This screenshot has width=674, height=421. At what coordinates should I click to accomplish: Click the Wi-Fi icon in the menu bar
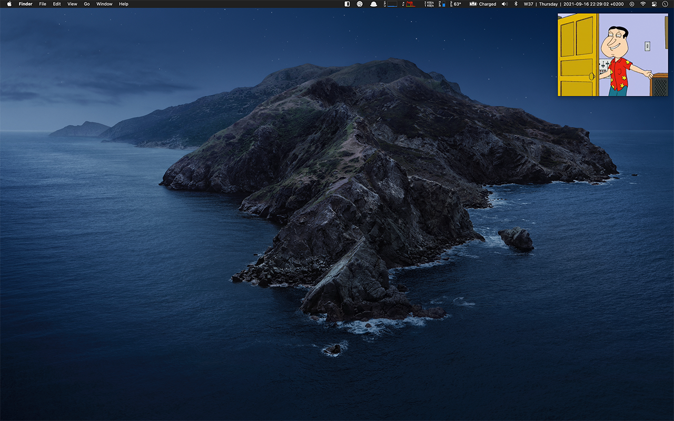pos(642,4)
